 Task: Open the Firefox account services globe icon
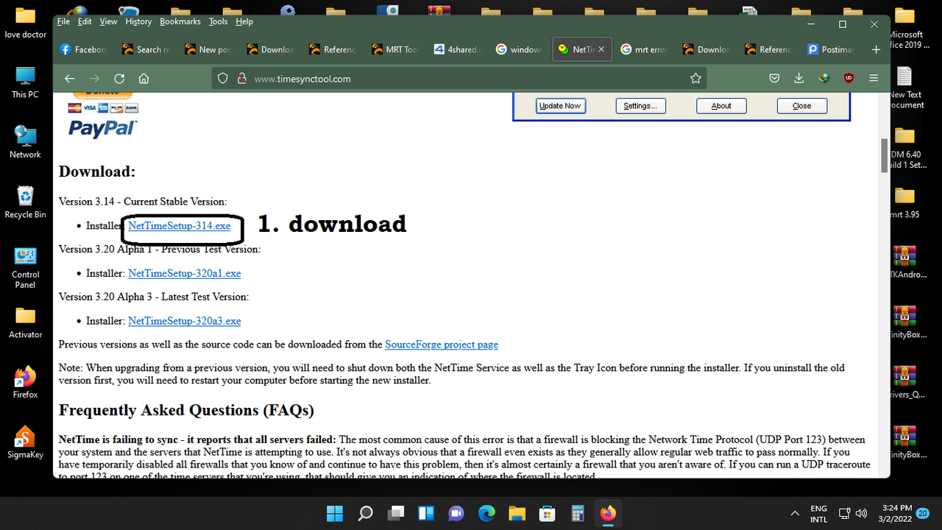(824, 78)
